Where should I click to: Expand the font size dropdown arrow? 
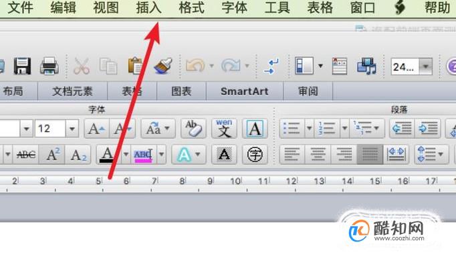72,128
